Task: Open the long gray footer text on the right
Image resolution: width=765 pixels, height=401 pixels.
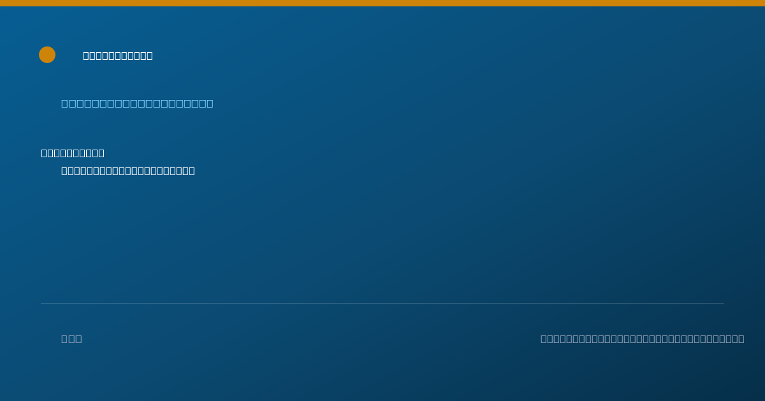Action: (643, 339)
